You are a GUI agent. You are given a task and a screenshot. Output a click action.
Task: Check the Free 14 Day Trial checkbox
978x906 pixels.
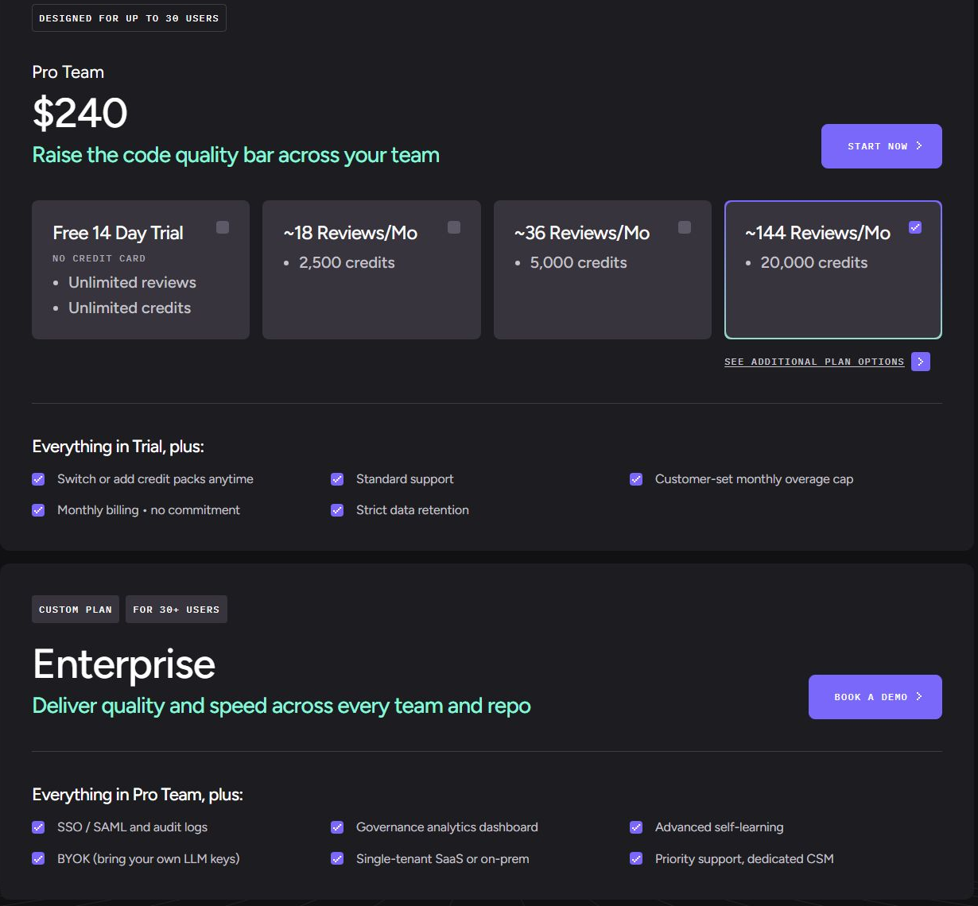tap(223, 227)
